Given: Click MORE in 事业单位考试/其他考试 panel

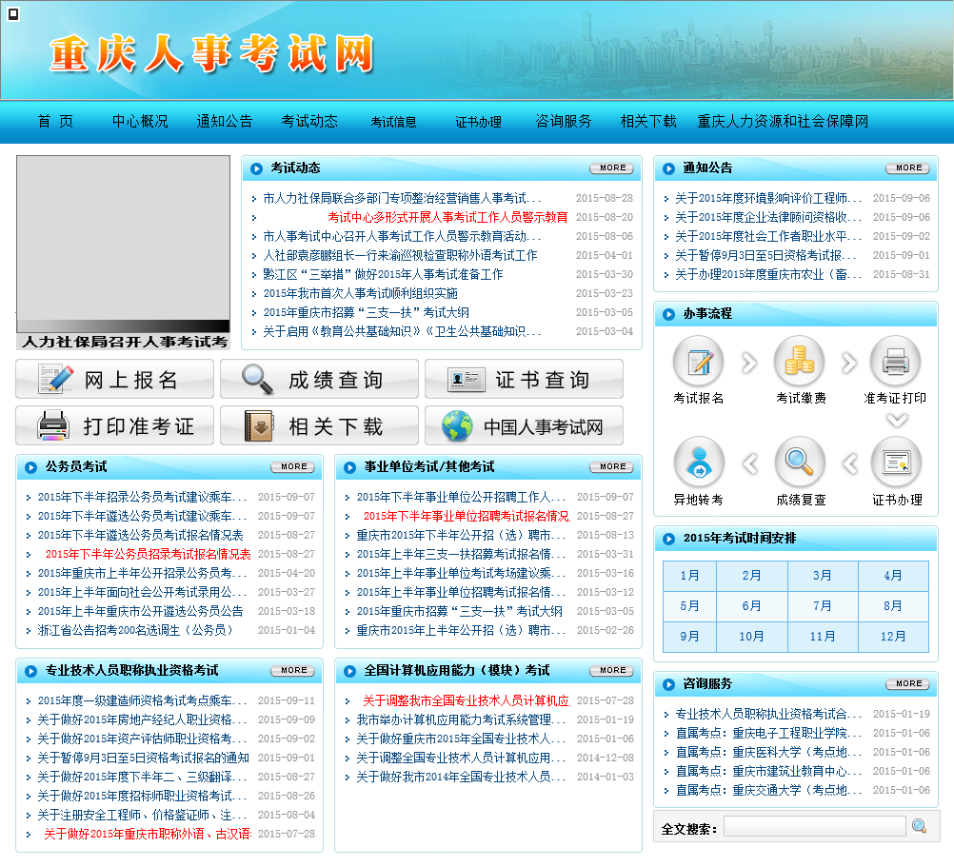Looking at the screenshot, I should (611, 467).
